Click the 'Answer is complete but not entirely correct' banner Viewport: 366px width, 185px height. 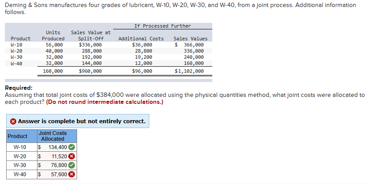click(78, 121)
